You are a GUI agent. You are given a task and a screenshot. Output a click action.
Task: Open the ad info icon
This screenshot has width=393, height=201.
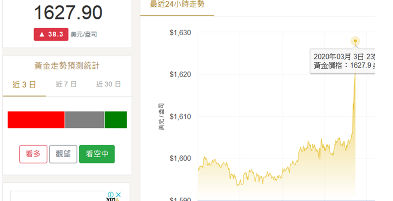pos(110,195)
